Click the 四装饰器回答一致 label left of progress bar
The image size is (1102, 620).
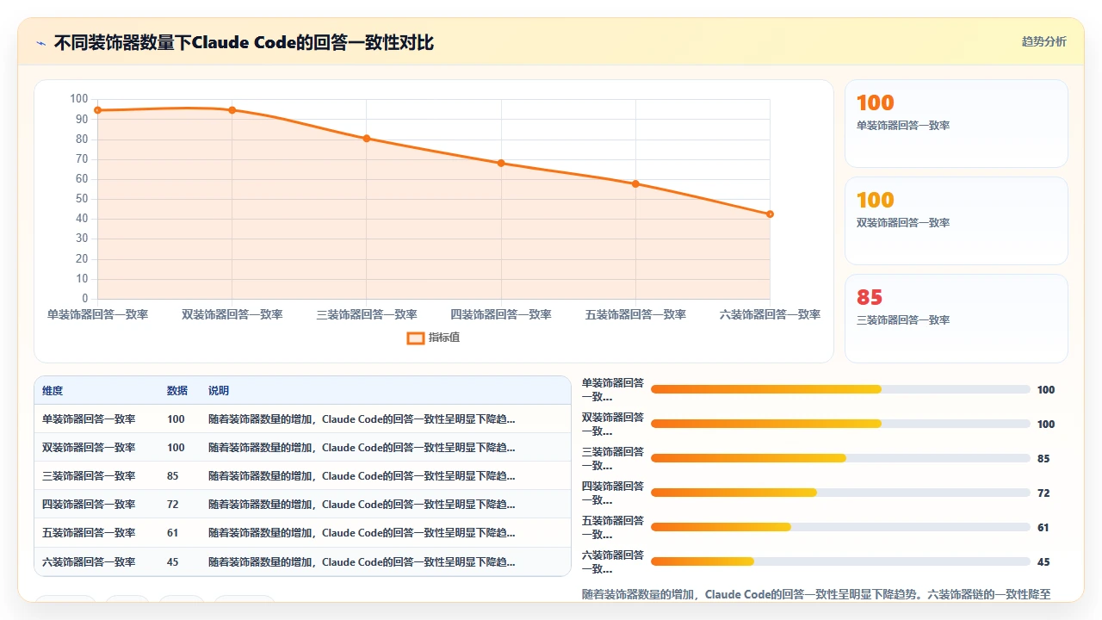613,493
